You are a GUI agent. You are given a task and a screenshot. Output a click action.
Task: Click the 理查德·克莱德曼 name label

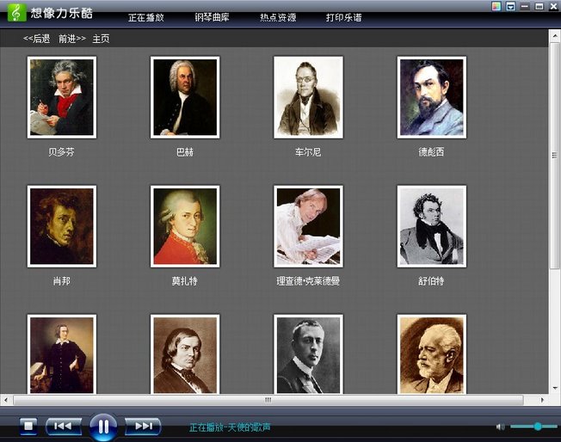click(308, 281)
